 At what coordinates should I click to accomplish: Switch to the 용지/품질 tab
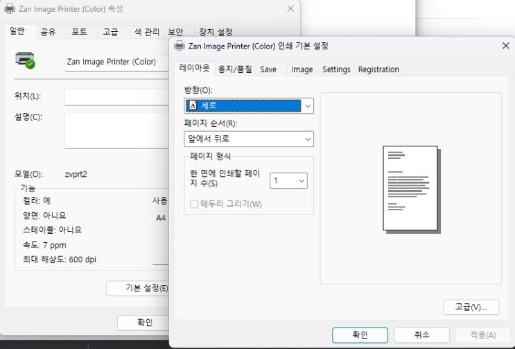click(235, 69)
